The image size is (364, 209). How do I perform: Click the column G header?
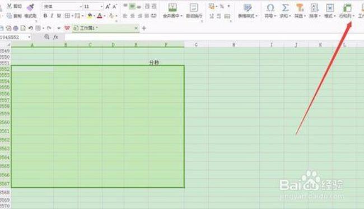pos(196,45)
